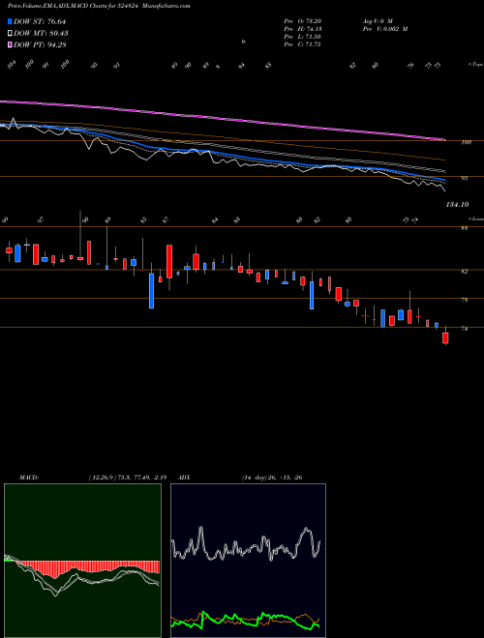Select the chart title text with MunafaSutra.com

click(99, 6)
